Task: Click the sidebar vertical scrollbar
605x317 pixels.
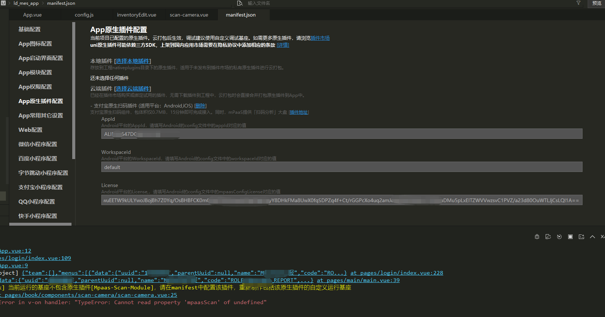Action: (74, 91)
